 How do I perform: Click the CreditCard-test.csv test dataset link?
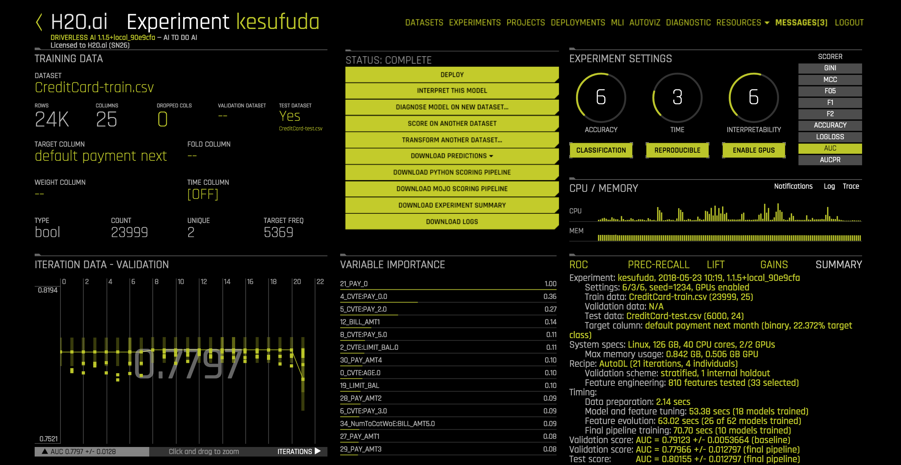[x=301, y=129]
